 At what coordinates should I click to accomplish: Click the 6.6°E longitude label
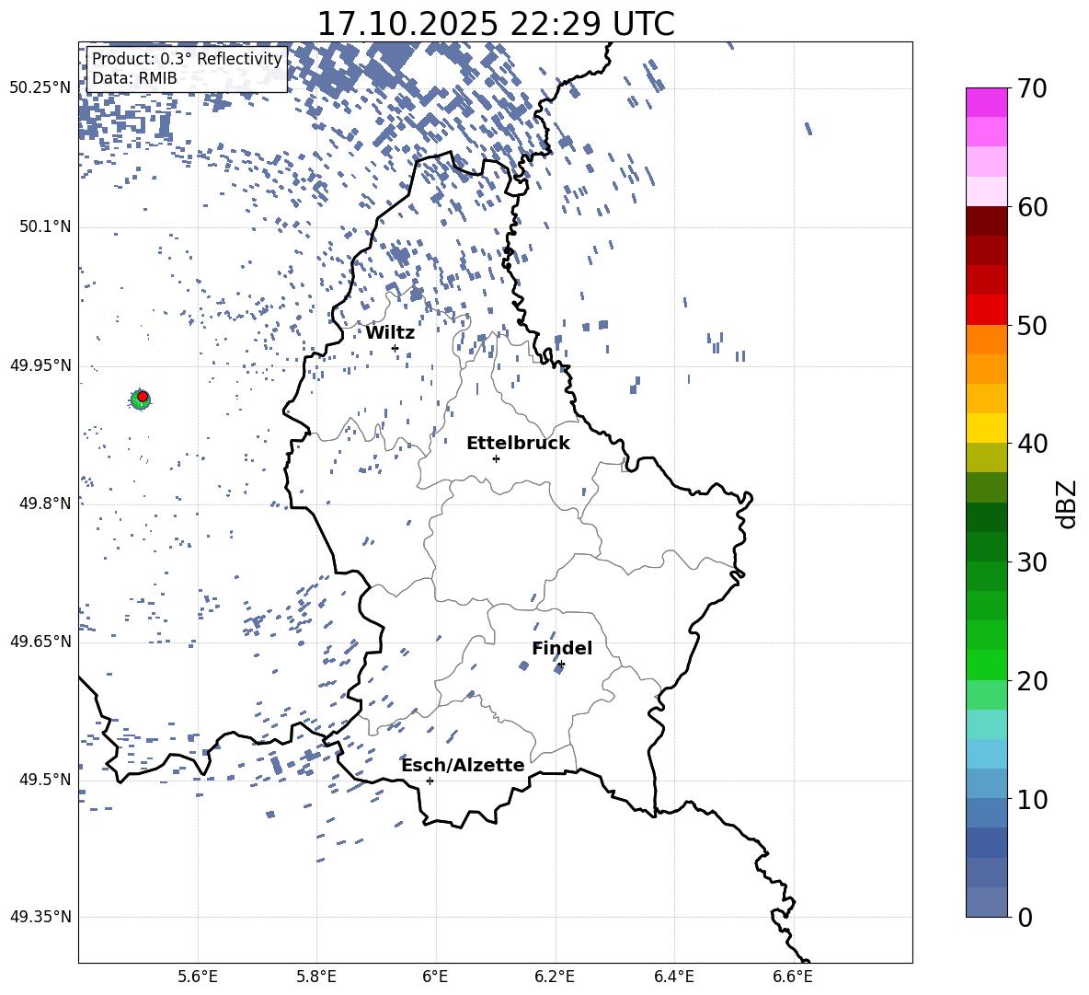[793, 977]
